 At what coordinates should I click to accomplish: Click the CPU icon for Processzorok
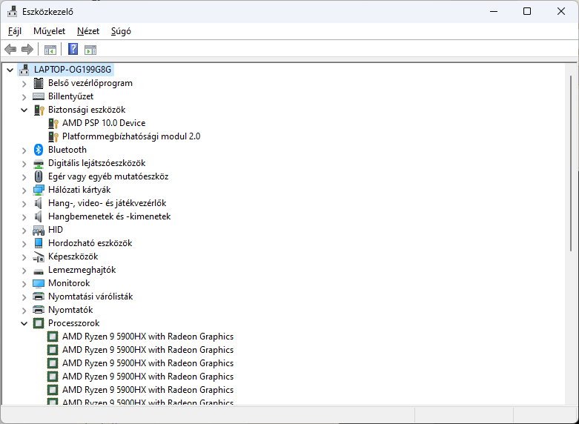tap(39, 323)
